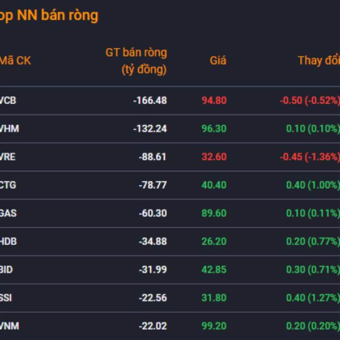Select net sell value -78.77
The height and width of the screenshot is (340, 340).
click(x=153, y=185)
